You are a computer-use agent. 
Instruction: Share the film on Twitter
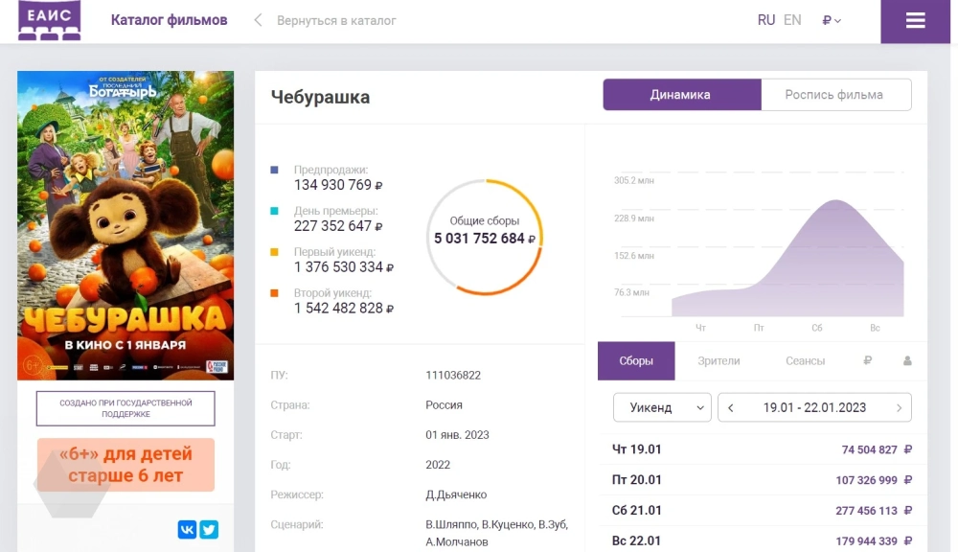coord(209,529)
